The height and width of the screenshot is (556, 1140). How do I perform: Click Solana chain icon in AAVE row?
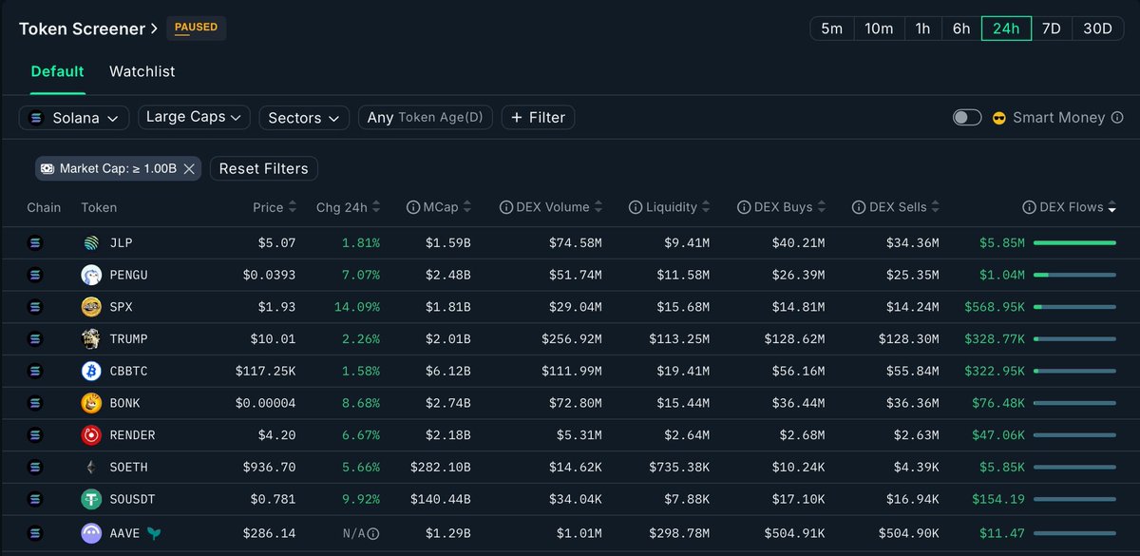(x=36, y=533)
